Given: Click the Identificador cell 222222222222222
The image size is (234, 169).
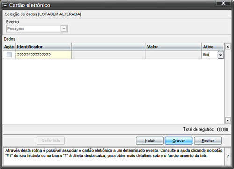Looking at the screenshot, I should (x=44, y=55).
